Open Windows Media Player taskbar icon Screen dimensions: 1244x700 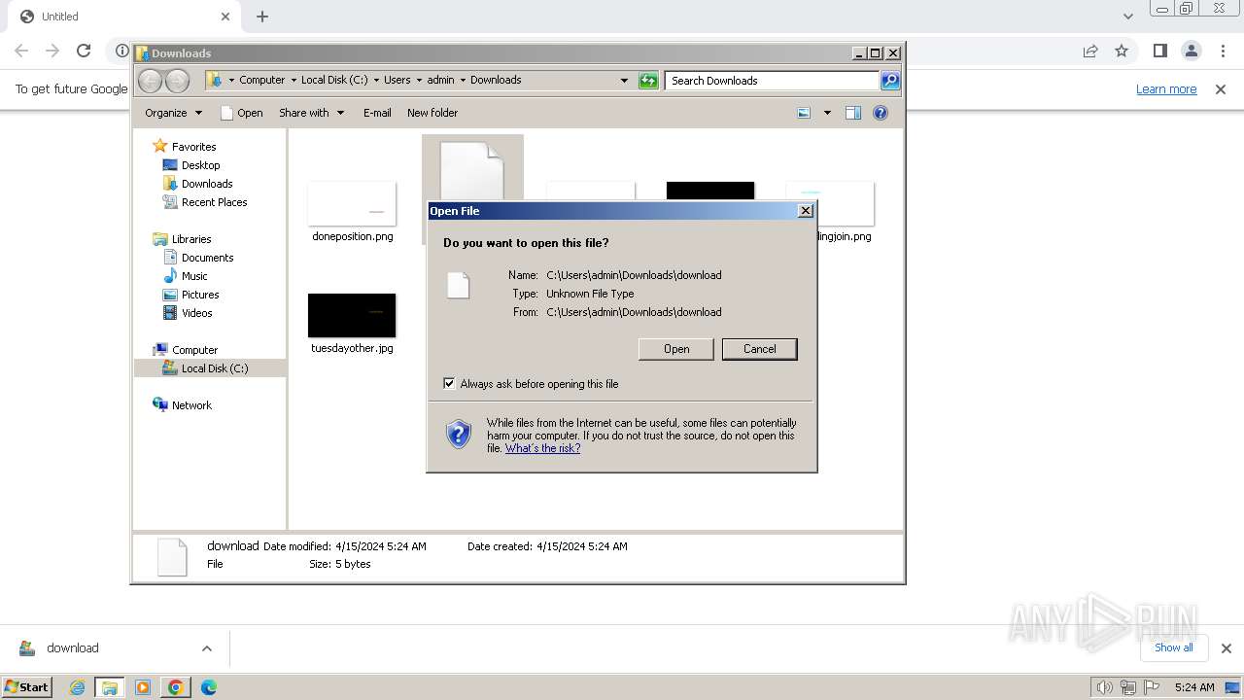coord(143,687)
